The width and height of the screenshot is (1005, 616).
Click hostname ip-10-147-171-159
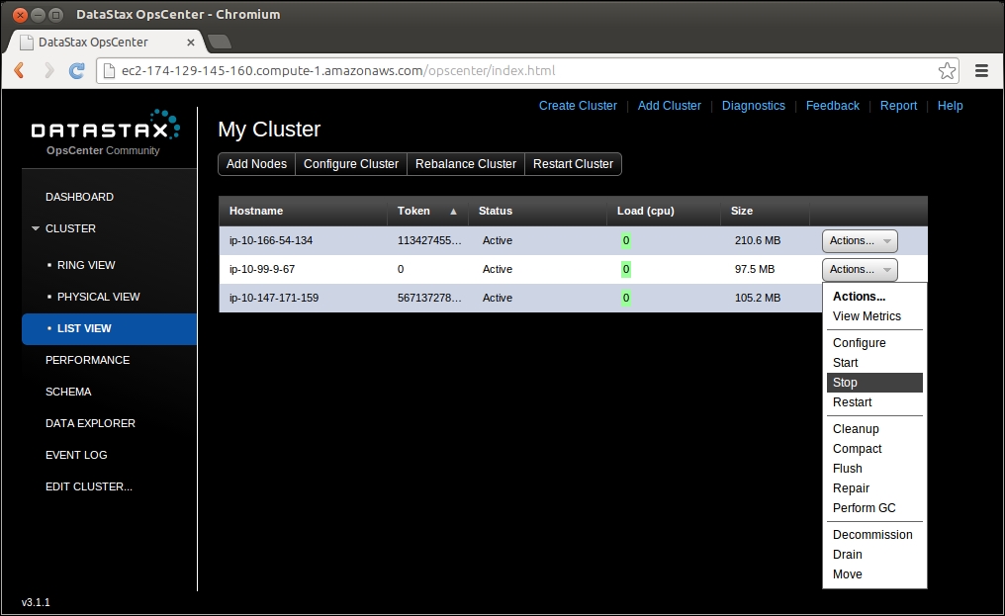click(x=274, y=298)
